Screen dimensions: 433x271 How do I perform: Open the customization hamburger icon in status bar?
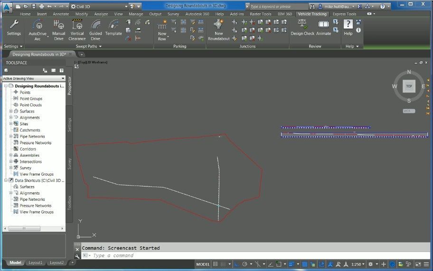(x=426, y=264)
